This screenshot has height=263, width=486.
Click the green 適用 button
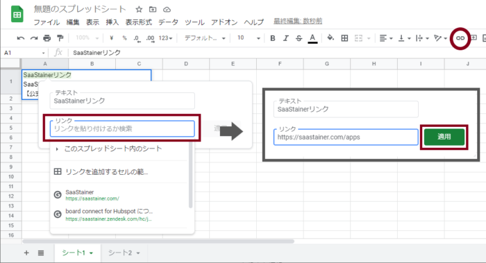point(444,137)
